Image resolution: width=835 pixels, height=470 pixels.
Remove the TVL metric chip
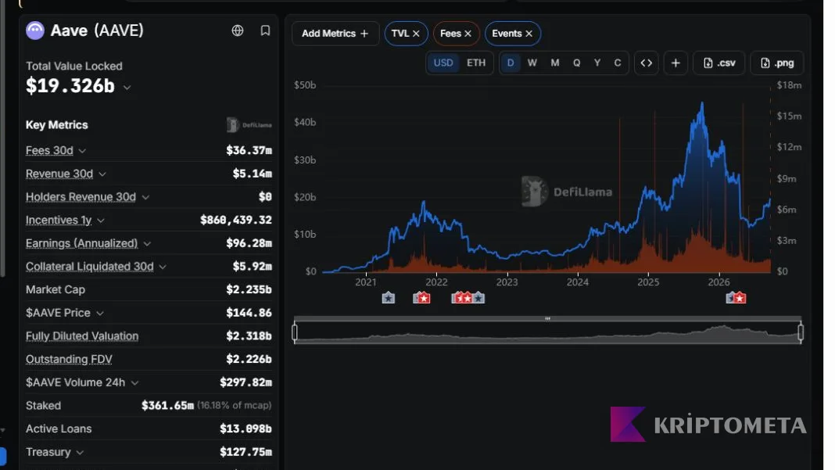click(x=417, y=34)
